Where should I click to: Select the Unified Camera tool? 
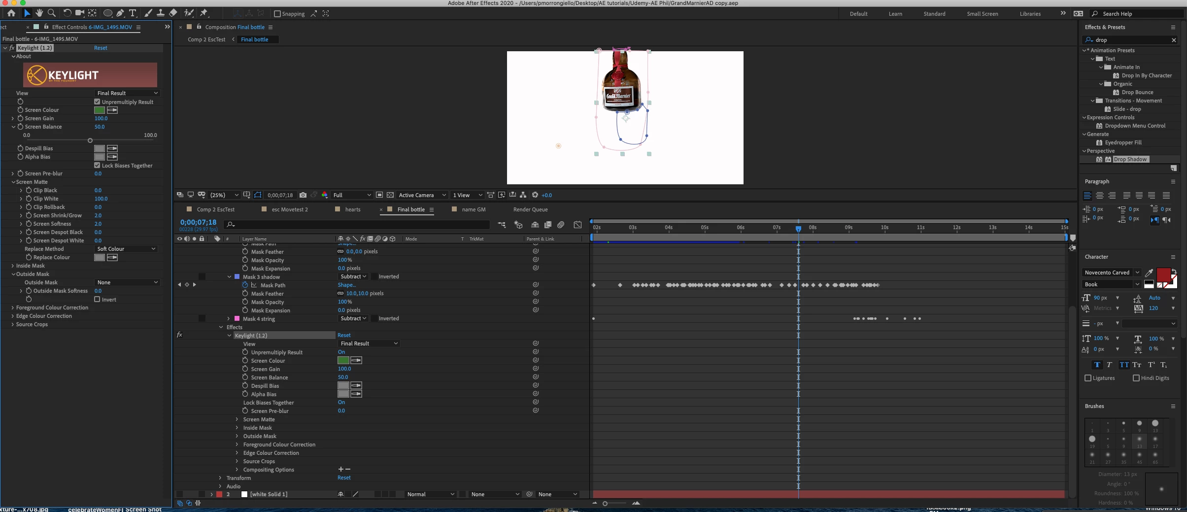[80, 13]
